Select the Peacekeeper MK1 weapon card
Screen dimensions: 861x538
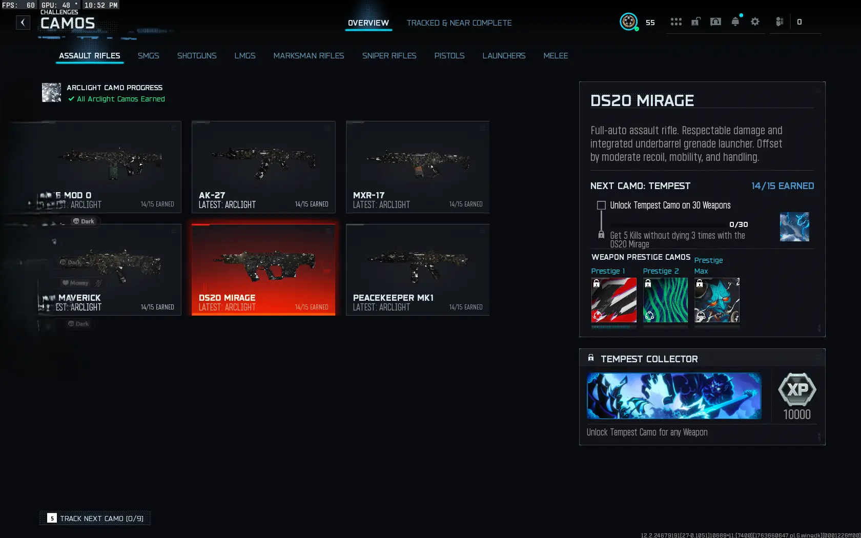pos(418,270)
